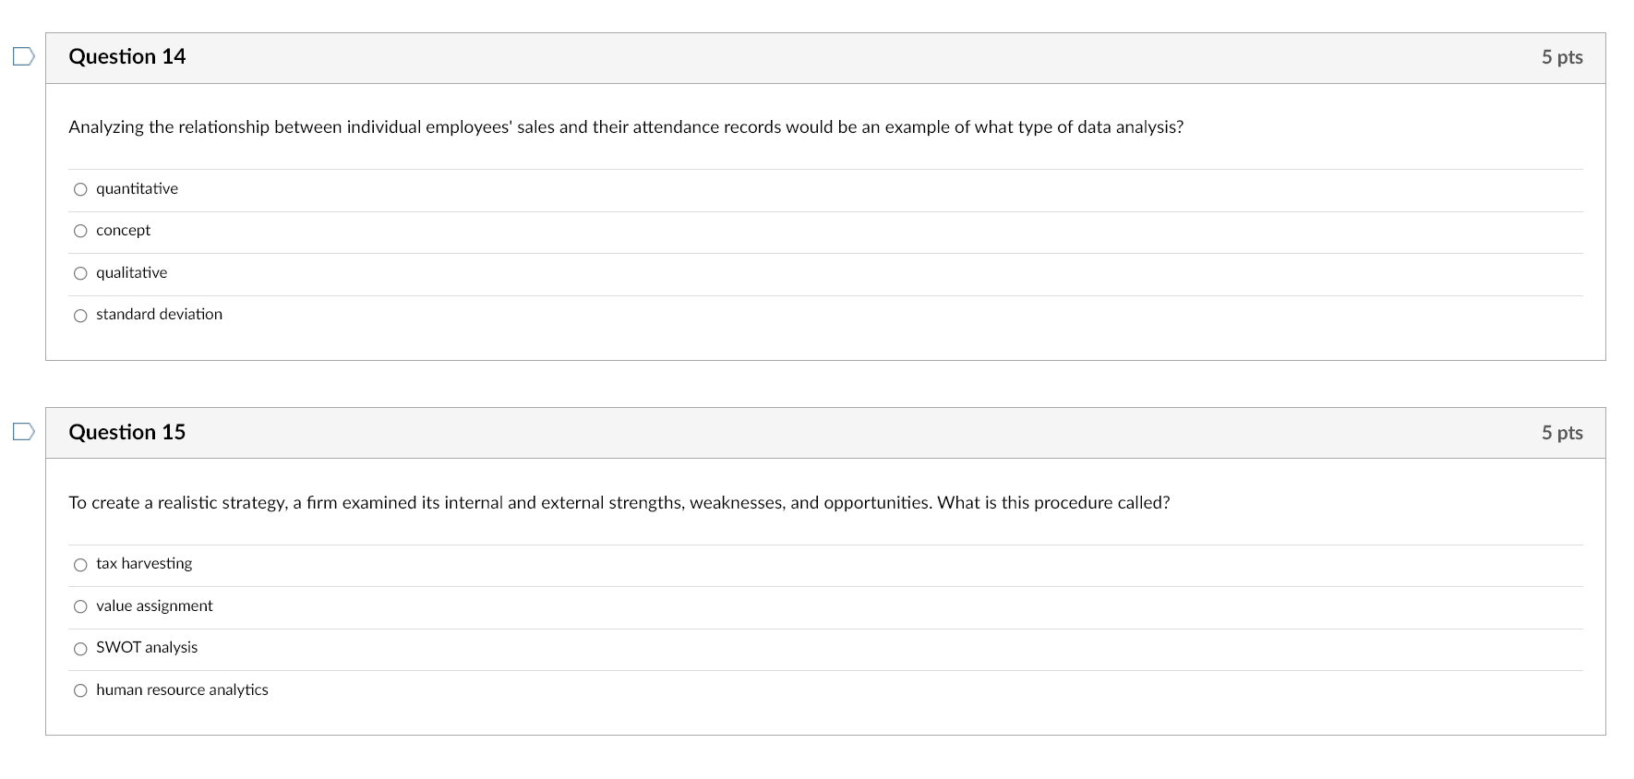Viewport: 1634px width, 779px height.
Task: Select 'value assignment' in Question 15
Action: pyautogui.click(x=81, y=606)
